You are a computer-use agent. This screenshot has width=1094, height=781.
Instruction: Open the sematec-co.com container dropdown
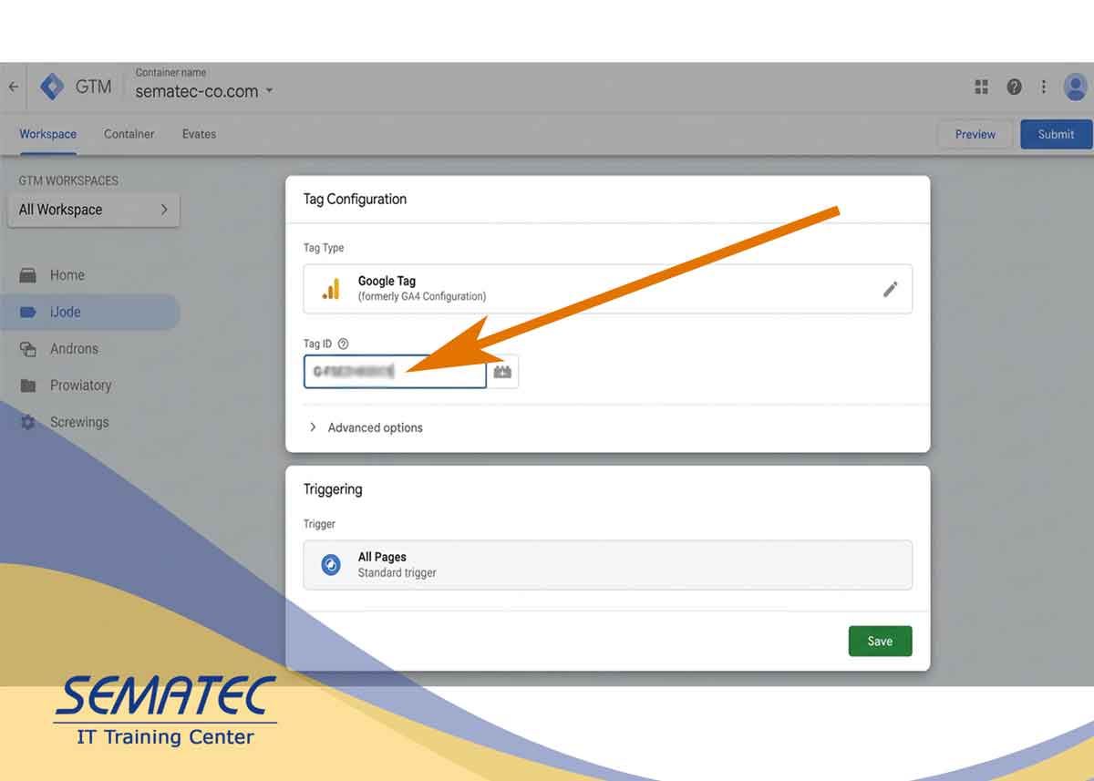click(204, 91)
